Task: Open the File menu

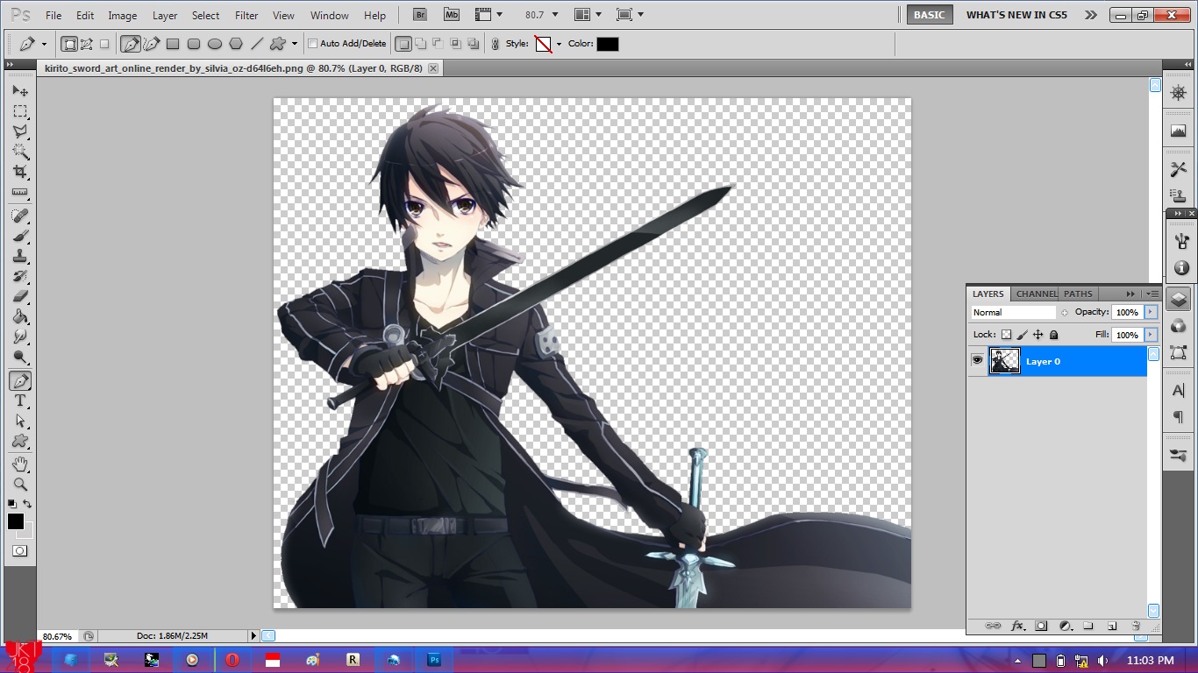Action: pyautogui.click(x=53, y=16)
